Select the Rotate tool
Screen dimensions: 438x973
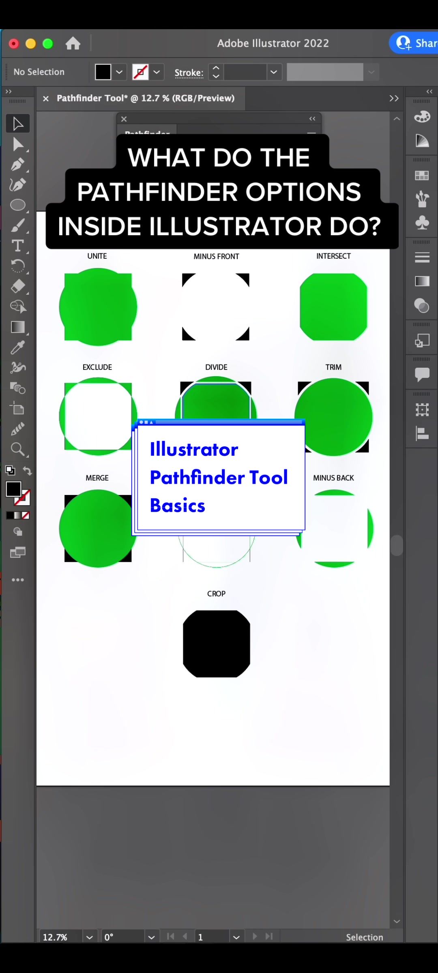18,266
